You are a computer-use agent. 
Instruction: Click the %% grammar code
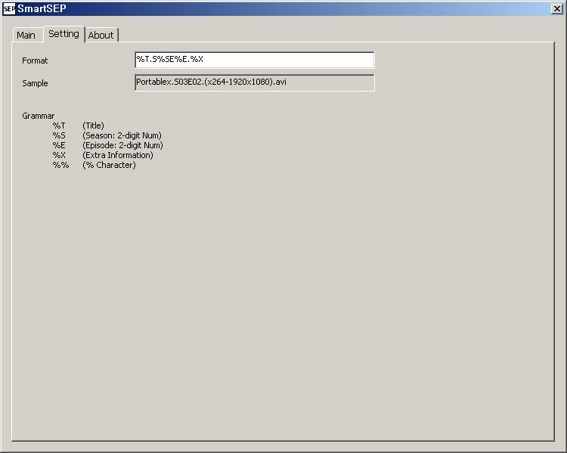60,165
